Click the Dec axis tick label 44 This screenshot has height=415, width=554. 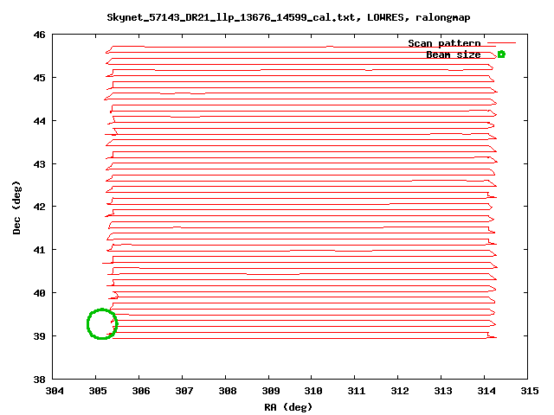pos(40,121)
